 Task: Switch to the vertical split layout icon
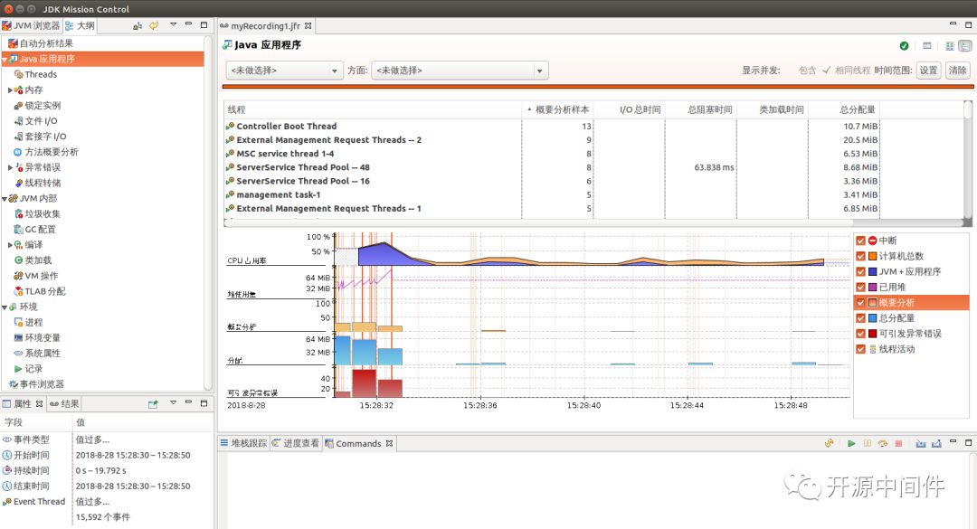click(x=950, y=45)
